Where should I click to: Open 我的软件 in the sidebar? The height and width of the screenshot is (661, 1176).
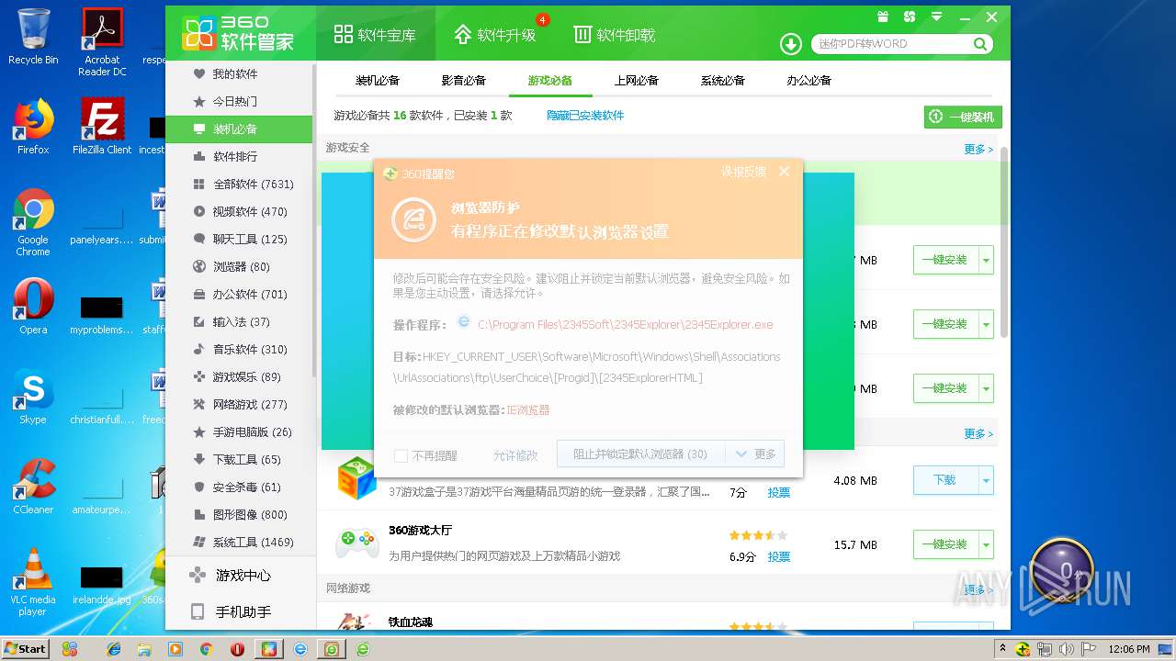tap(239, 73)
